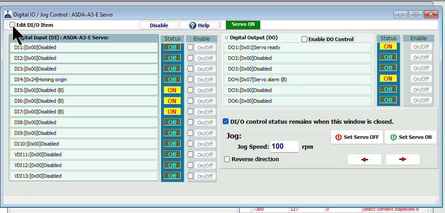Click DI1 On/Off toggle button
This screenshot has width=445, height=213.
point(205,48)
